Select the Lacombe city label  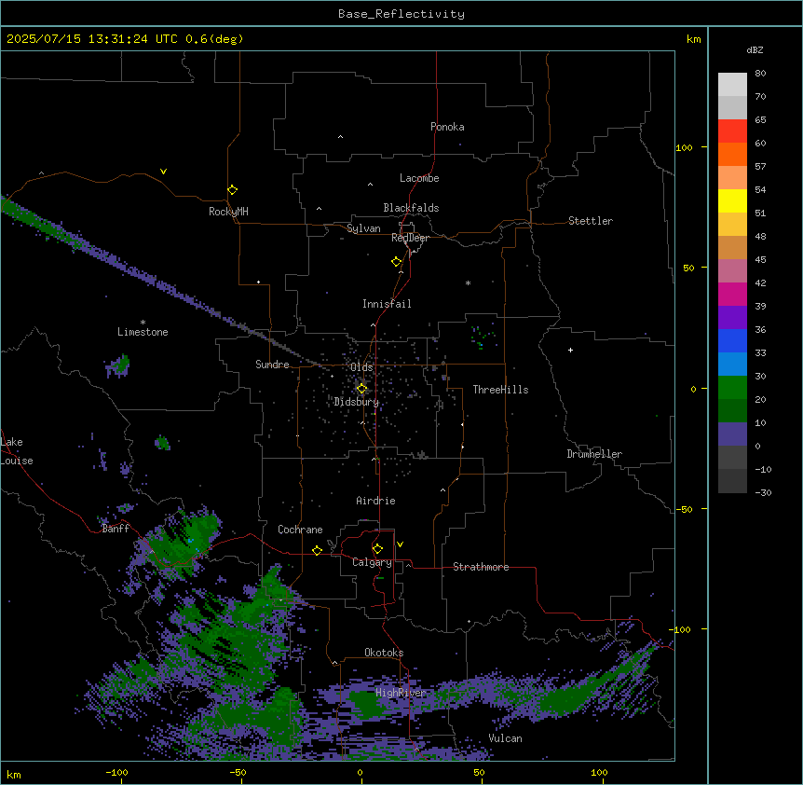click(x=419, y=178)
